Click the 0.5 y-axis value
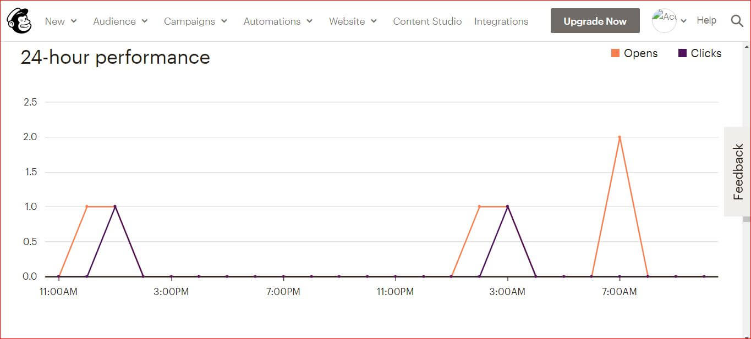Viewport: 751px width, 339px height. (x=30, y=242)
